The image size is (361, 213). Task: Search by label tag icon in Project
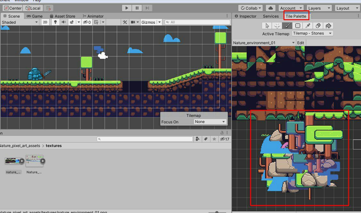pyautogui.click(x=206, y=139)
